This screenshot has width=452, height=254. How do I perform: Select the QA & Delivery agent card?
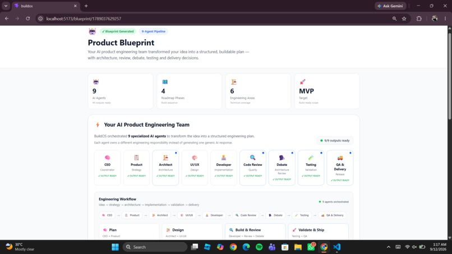[340, 168]
